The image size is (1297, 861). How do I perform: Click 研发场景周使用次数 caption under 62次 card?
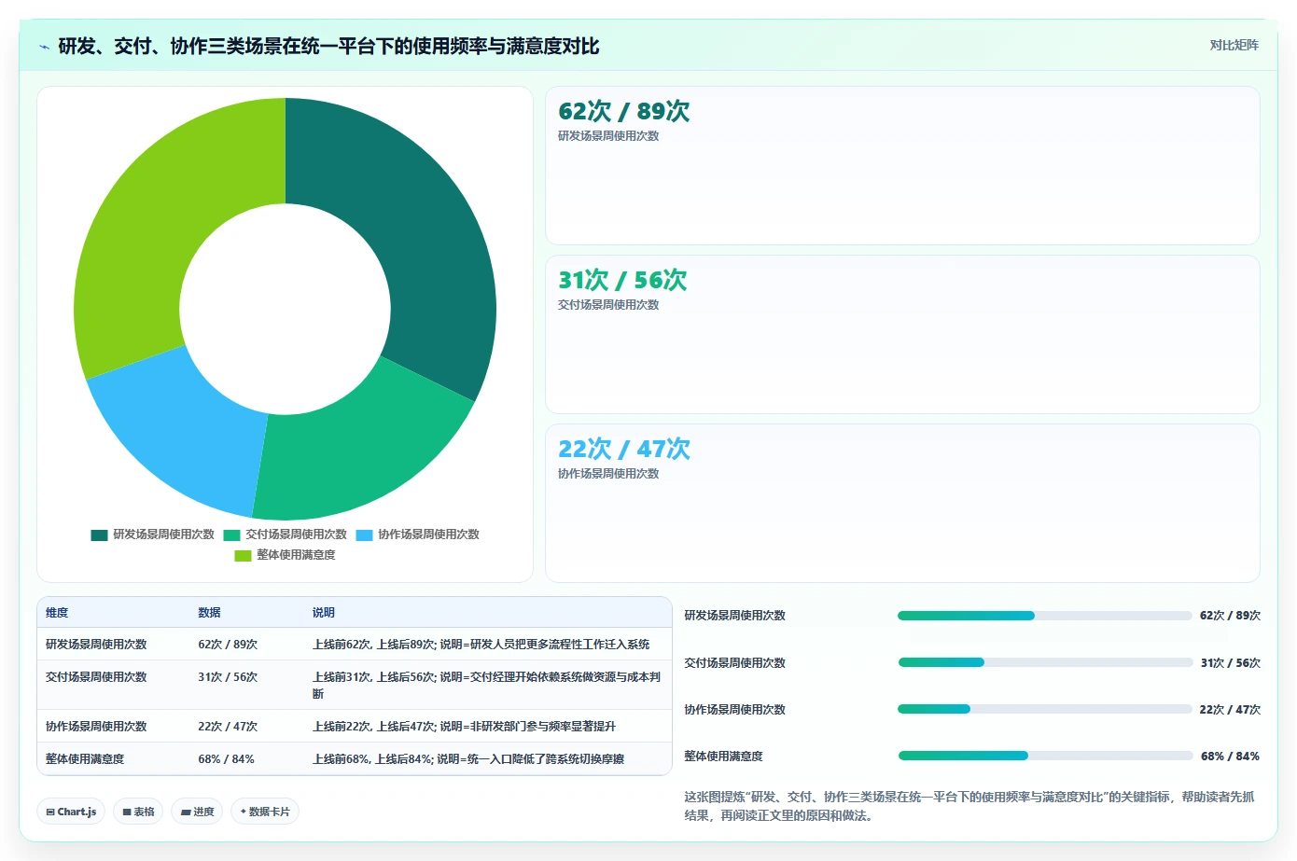click(608, 136)
